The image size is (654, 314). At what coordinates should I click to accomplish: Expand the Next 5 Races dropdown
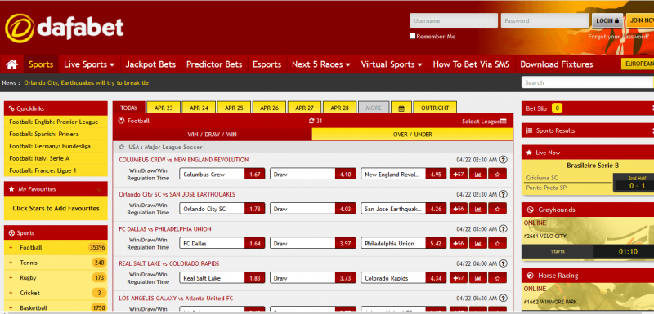(x=320, y=64)
